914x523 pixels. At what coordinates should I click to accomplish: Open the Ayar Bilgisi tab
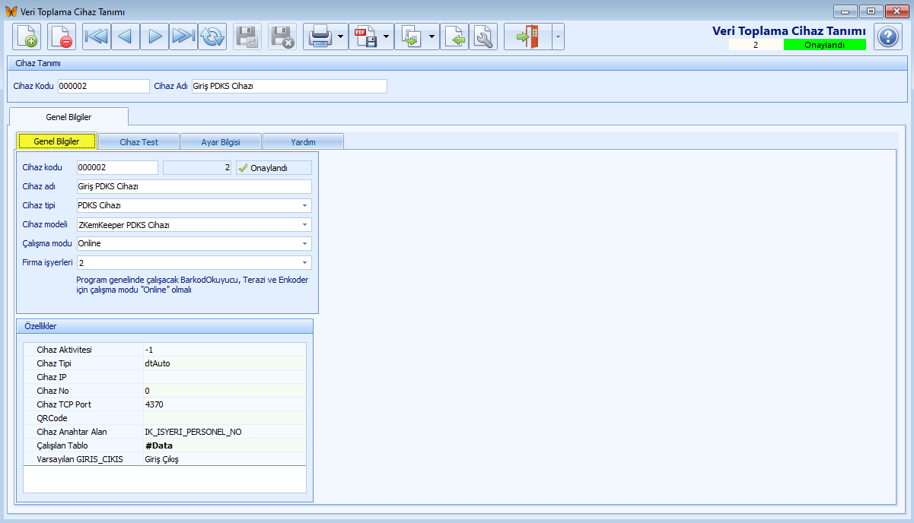221,141
